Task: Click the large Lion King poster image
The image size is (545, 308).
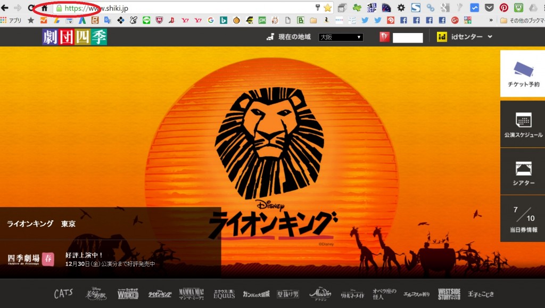Action: pyautogui.click(x=272, y=162)
